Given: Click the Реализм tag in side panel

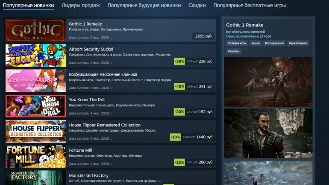Looking at the screenshot, I should tap(234, 51).
